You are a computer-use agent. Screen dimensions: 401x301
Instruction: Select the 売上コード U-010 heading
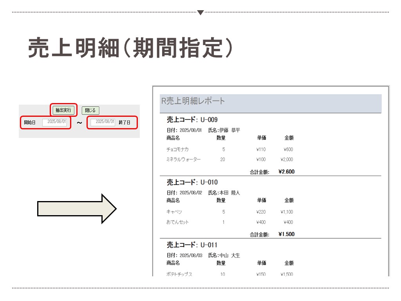(192, 182)
